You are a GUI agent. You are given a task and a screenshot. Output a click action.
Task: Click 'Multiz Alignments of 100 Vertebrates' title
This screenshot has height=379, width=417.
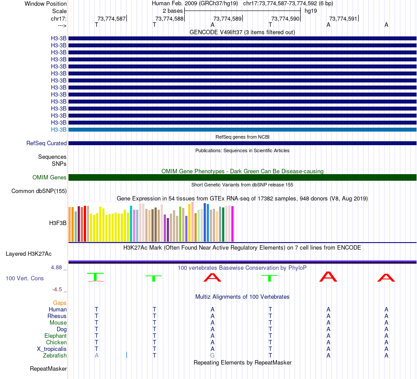click(x=242, y=297)
